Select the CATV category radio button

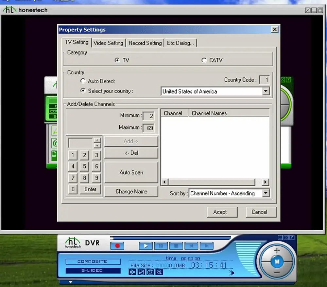[204, 60]
